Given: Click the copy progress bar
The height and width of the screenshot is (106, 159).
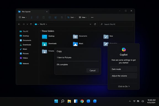Looking at the screenshot, I should point(78,61).
